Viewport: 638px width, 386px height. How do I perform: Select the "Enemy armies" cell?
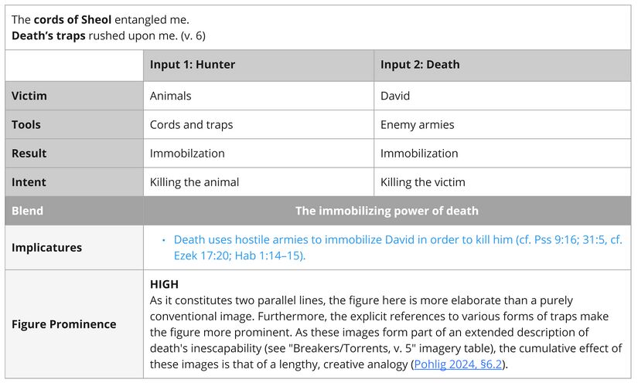[x=418, y=124]
